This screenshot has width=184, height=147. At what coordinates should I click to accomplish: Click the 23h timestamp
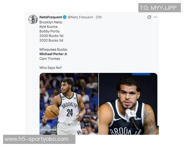tap(99, 17)
